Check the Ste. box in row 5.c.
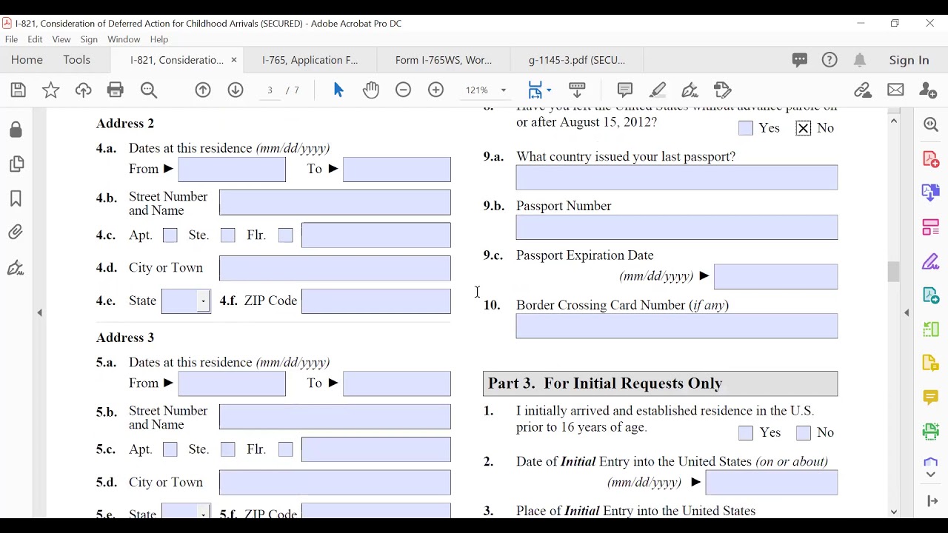Screen dimensions: 948x533 [228, 449]
